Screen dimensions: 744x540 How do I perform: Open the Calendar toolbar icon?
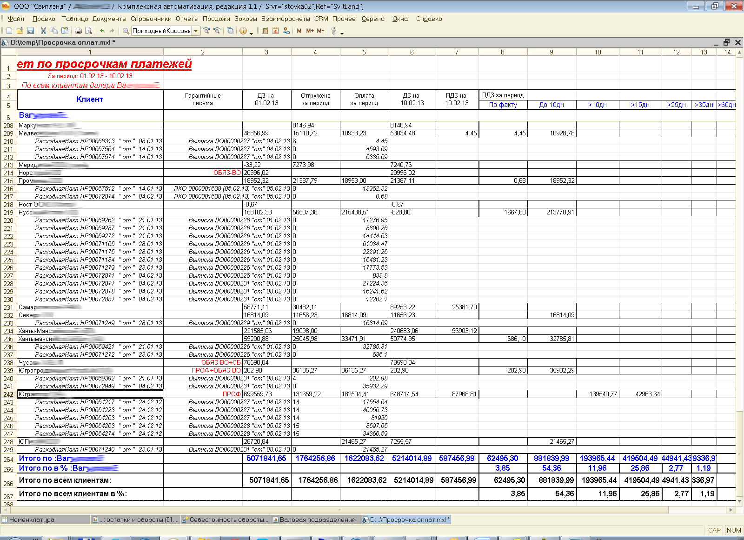tap(275, 31)
